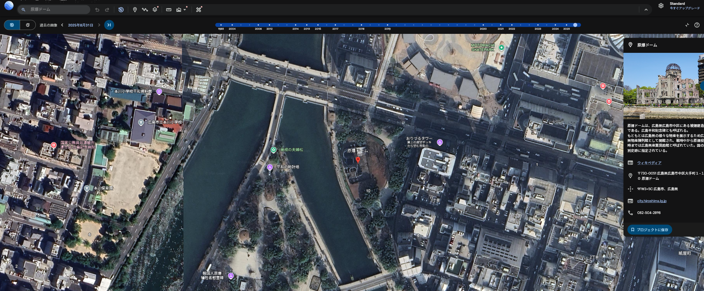Switch to the historical imagery mode button
Screen dimensions: 704x291
[12, 25]
